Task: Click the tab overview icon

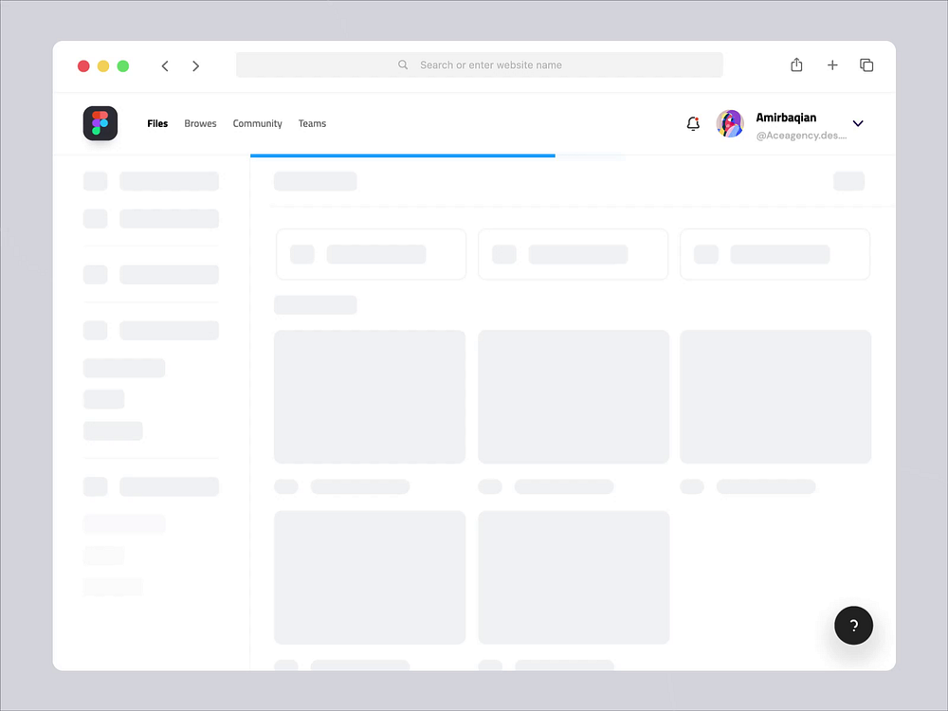Action: coord(866,64)
